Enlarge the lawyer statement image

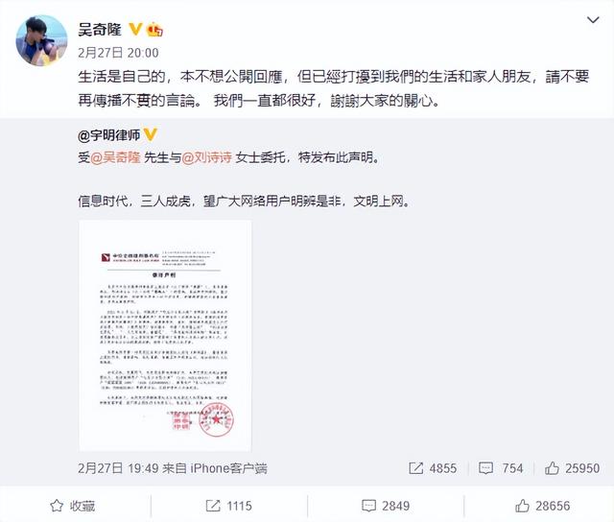point(165,336)
